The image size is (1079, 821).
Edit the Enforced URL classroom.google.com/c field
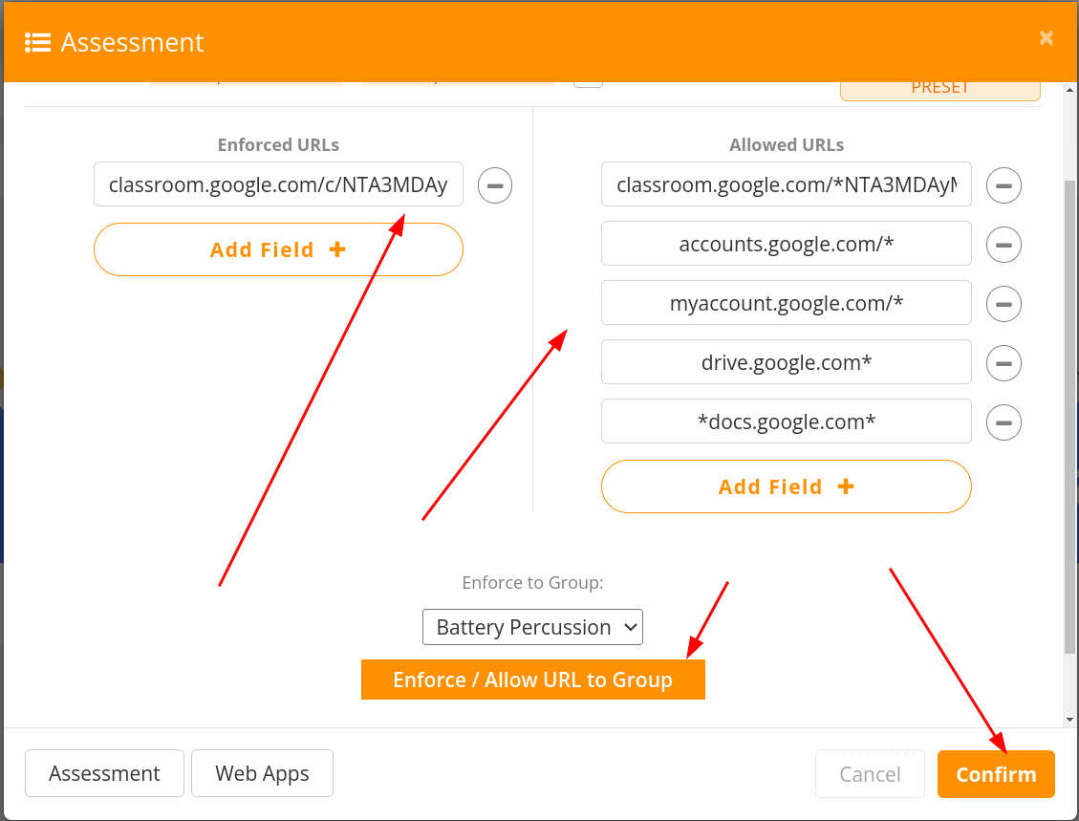coord(278,184)
